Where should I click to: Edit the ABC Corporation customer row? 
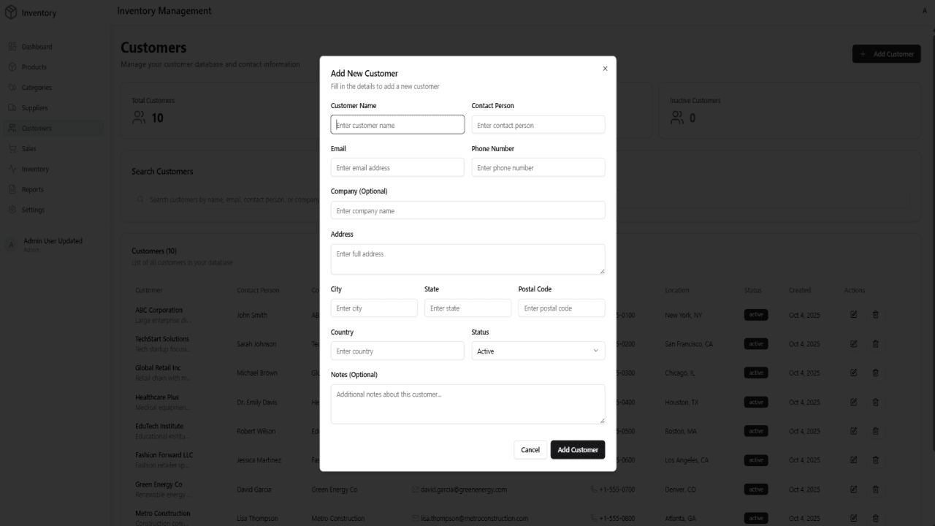853,315
